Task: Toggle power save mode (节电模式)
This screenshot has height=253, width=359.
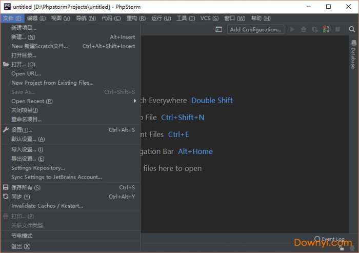Action: click(x=22, y=236)
